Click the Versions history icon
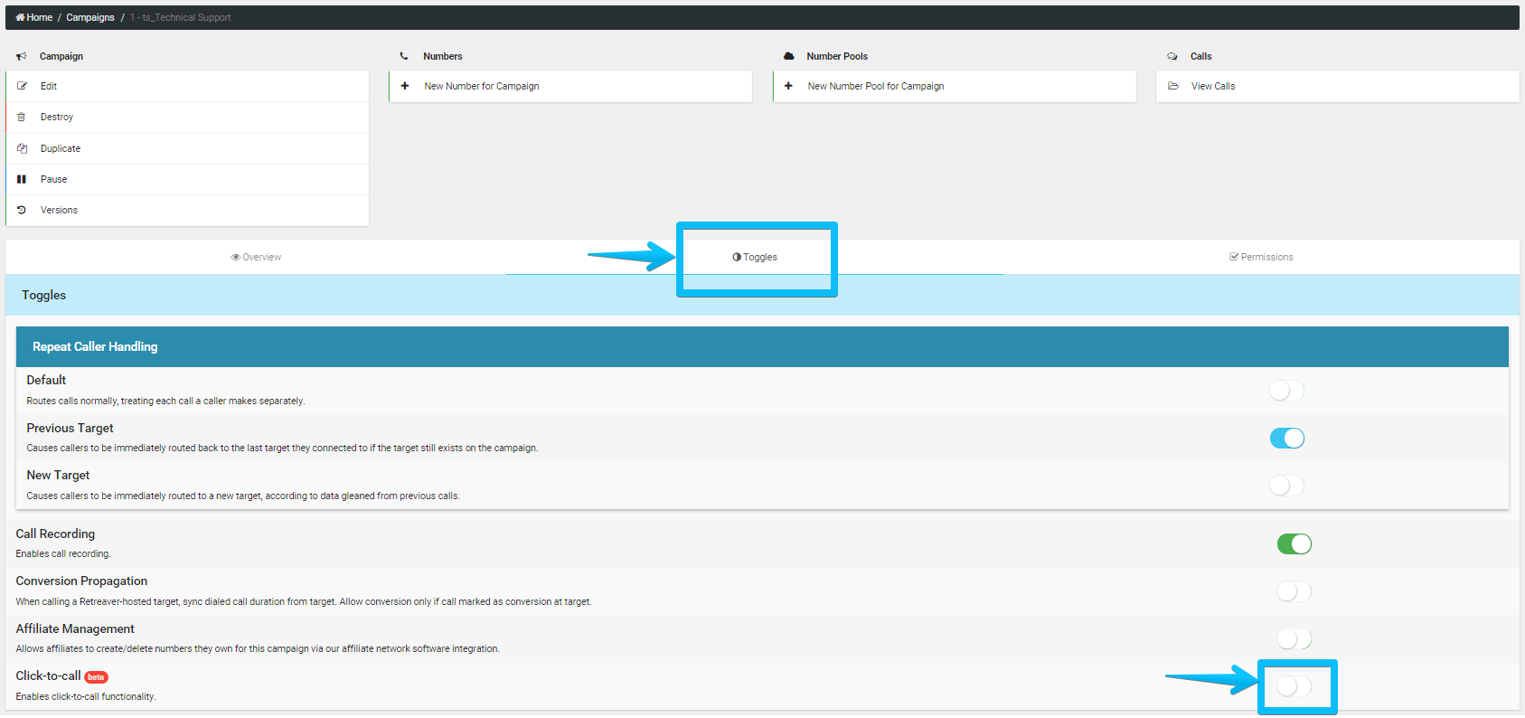Viewport: 1525px width, 718px height. pyautogui.click(x=22, y=210)
